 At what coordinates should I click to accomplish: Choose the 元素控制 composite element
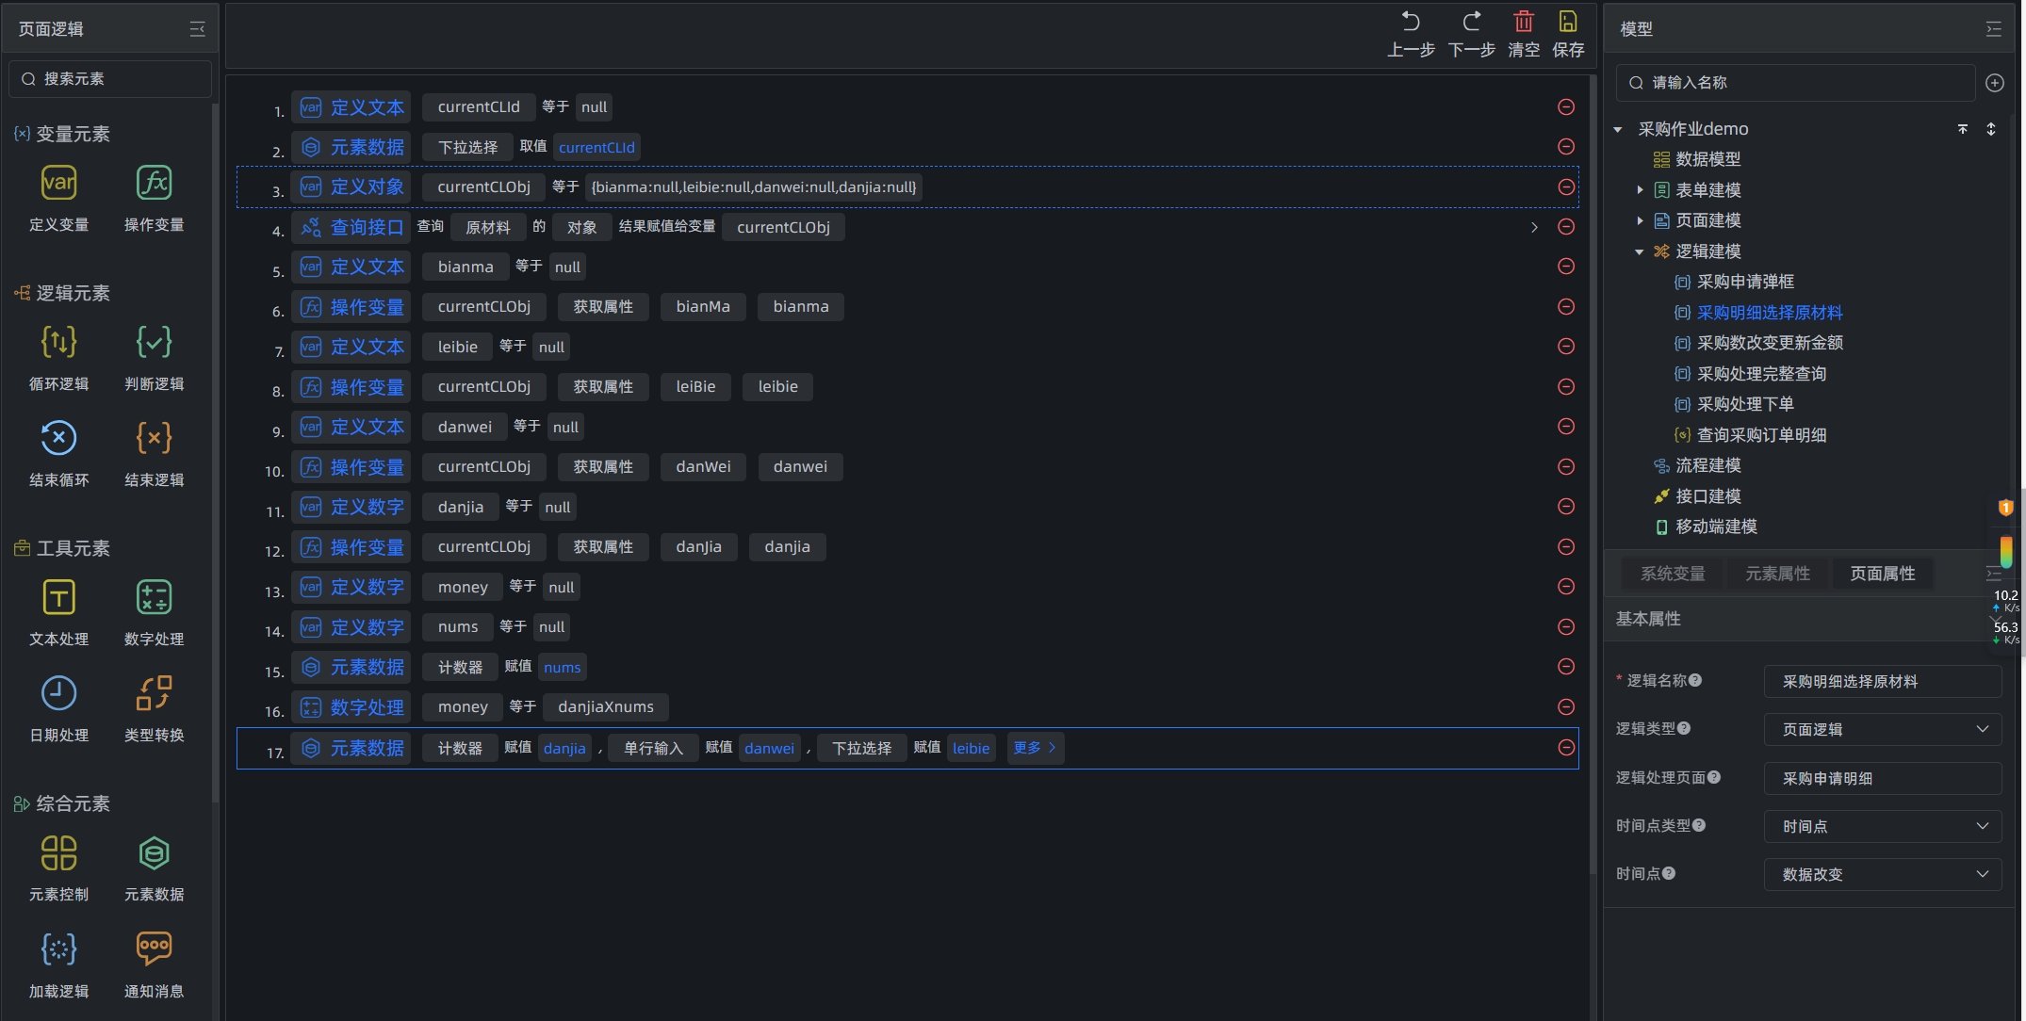[x=58, y=853]
